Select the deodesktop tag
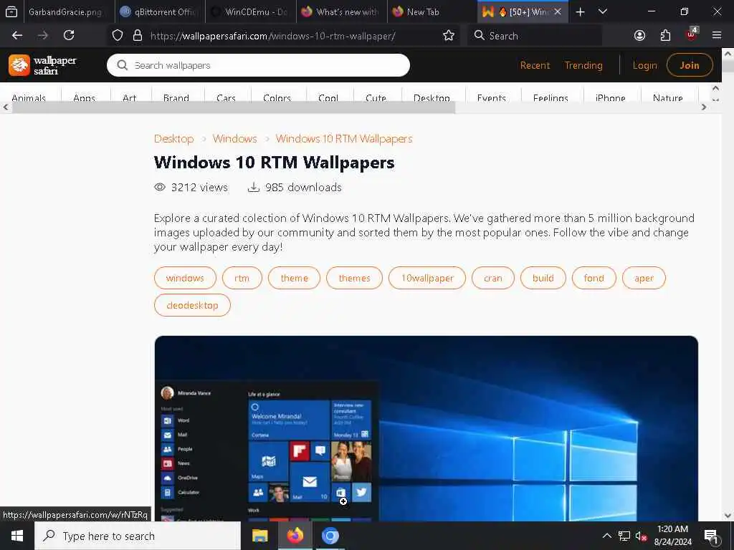The height and width of the screenshot is (550, 734). (192, 305)
